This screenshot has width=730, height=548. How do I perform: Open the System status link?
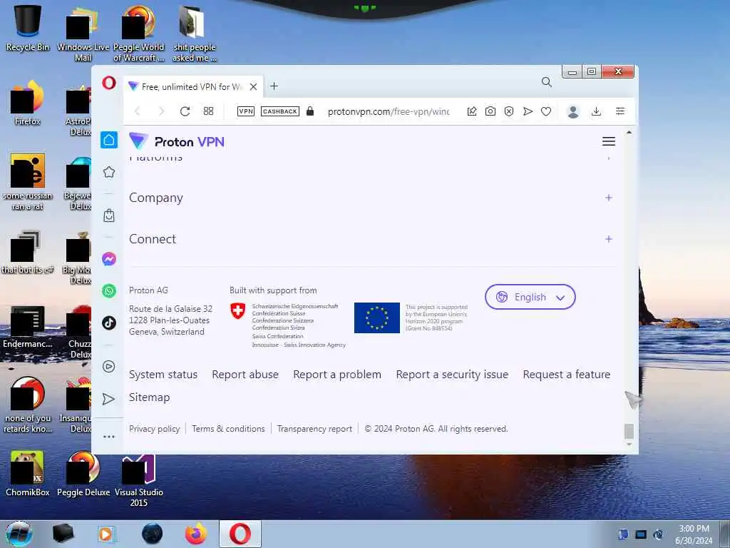(x=163, y=375)
